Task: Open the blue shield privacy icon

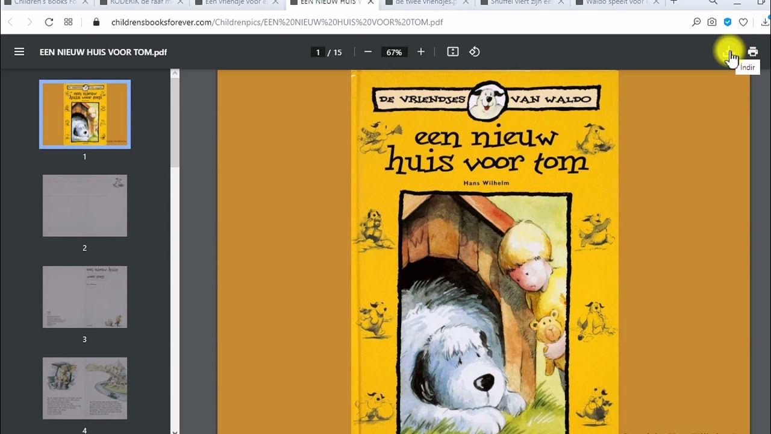Action: [728, 22]
